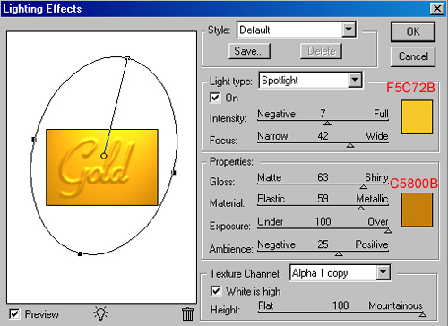Close the Lighting Effects dialog

click(x=437, y=8)
